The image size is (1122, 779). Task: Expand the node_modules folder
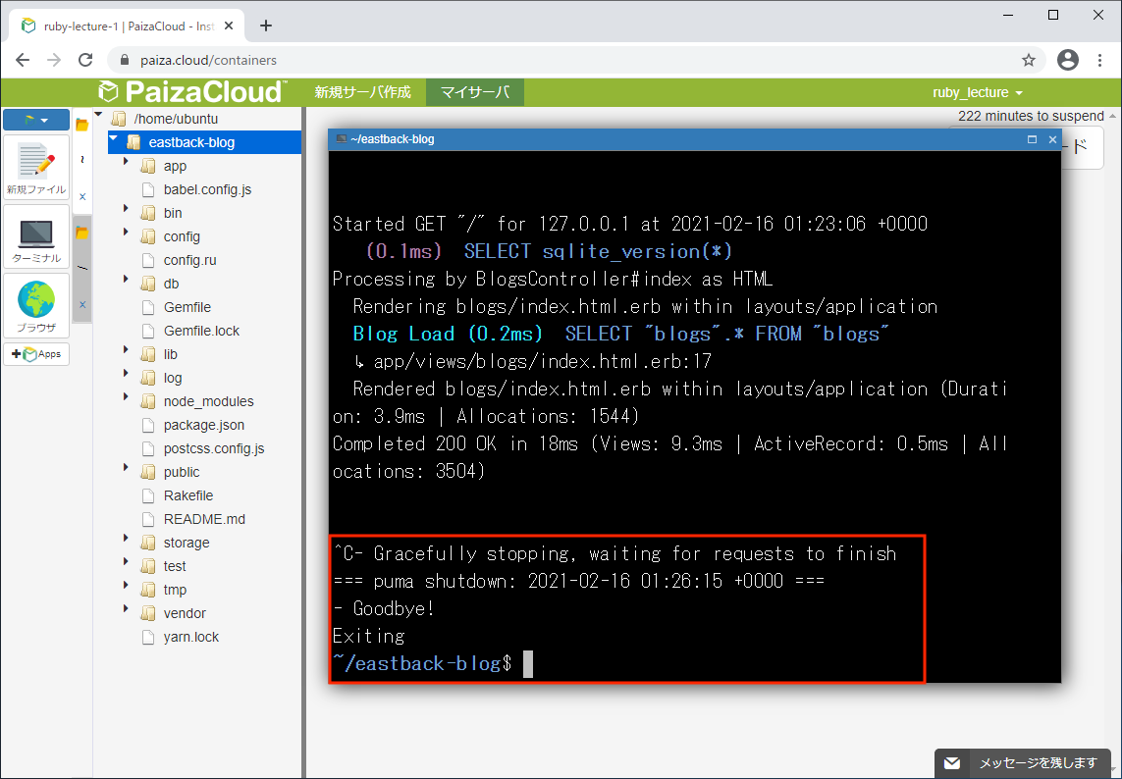click(127, 400)
